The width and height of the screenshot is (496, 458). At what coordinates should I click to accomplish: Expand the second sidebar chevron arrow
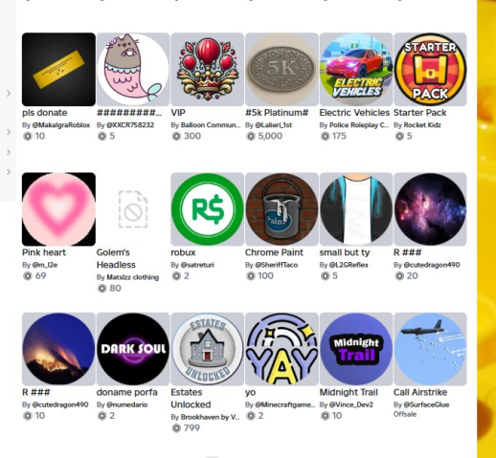(x=9, y=132)
